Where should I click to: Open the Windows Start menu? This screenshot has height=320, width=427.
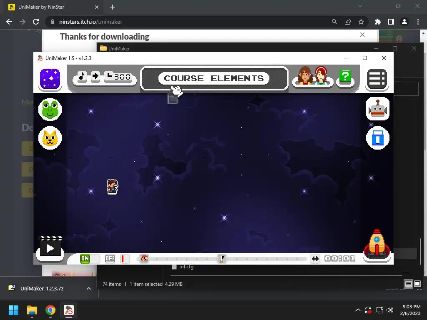(x=14, y=310)
